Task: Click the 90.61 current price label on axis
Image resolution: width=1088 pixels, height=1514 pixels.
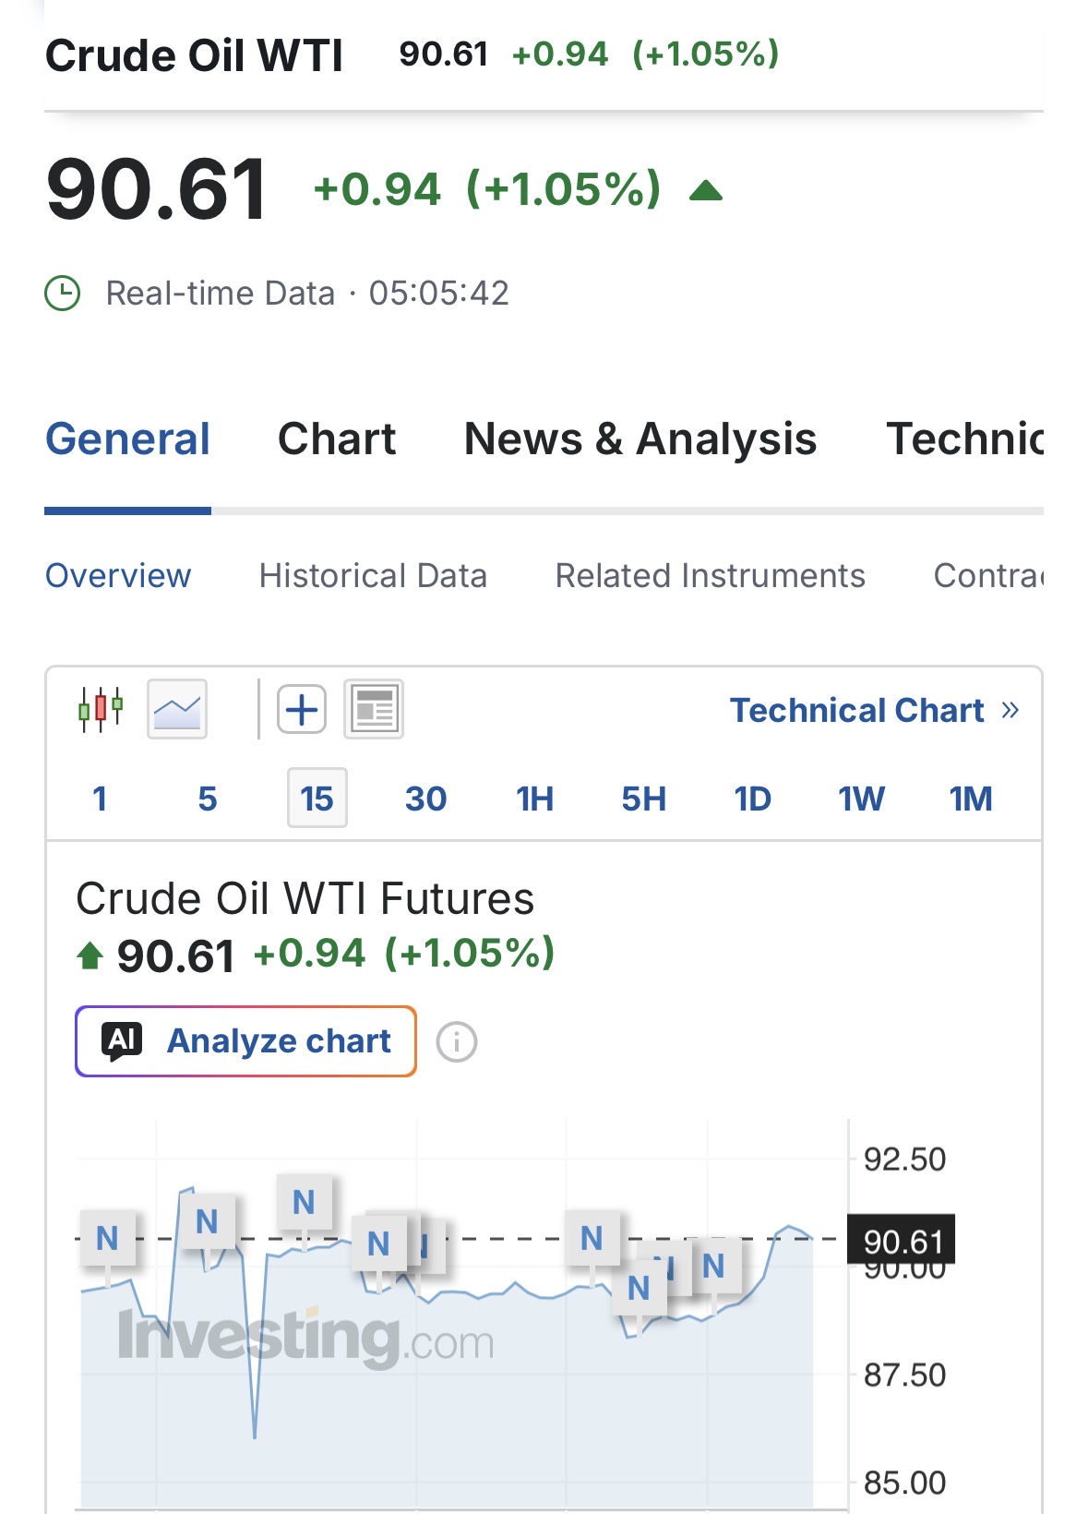Action: click(902, 1241)
